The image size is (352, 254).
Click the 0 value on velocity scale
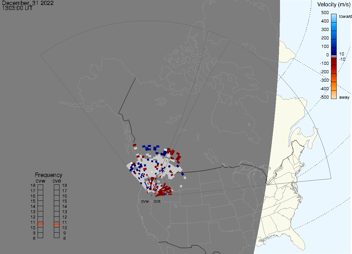click(x=328, y=55)
